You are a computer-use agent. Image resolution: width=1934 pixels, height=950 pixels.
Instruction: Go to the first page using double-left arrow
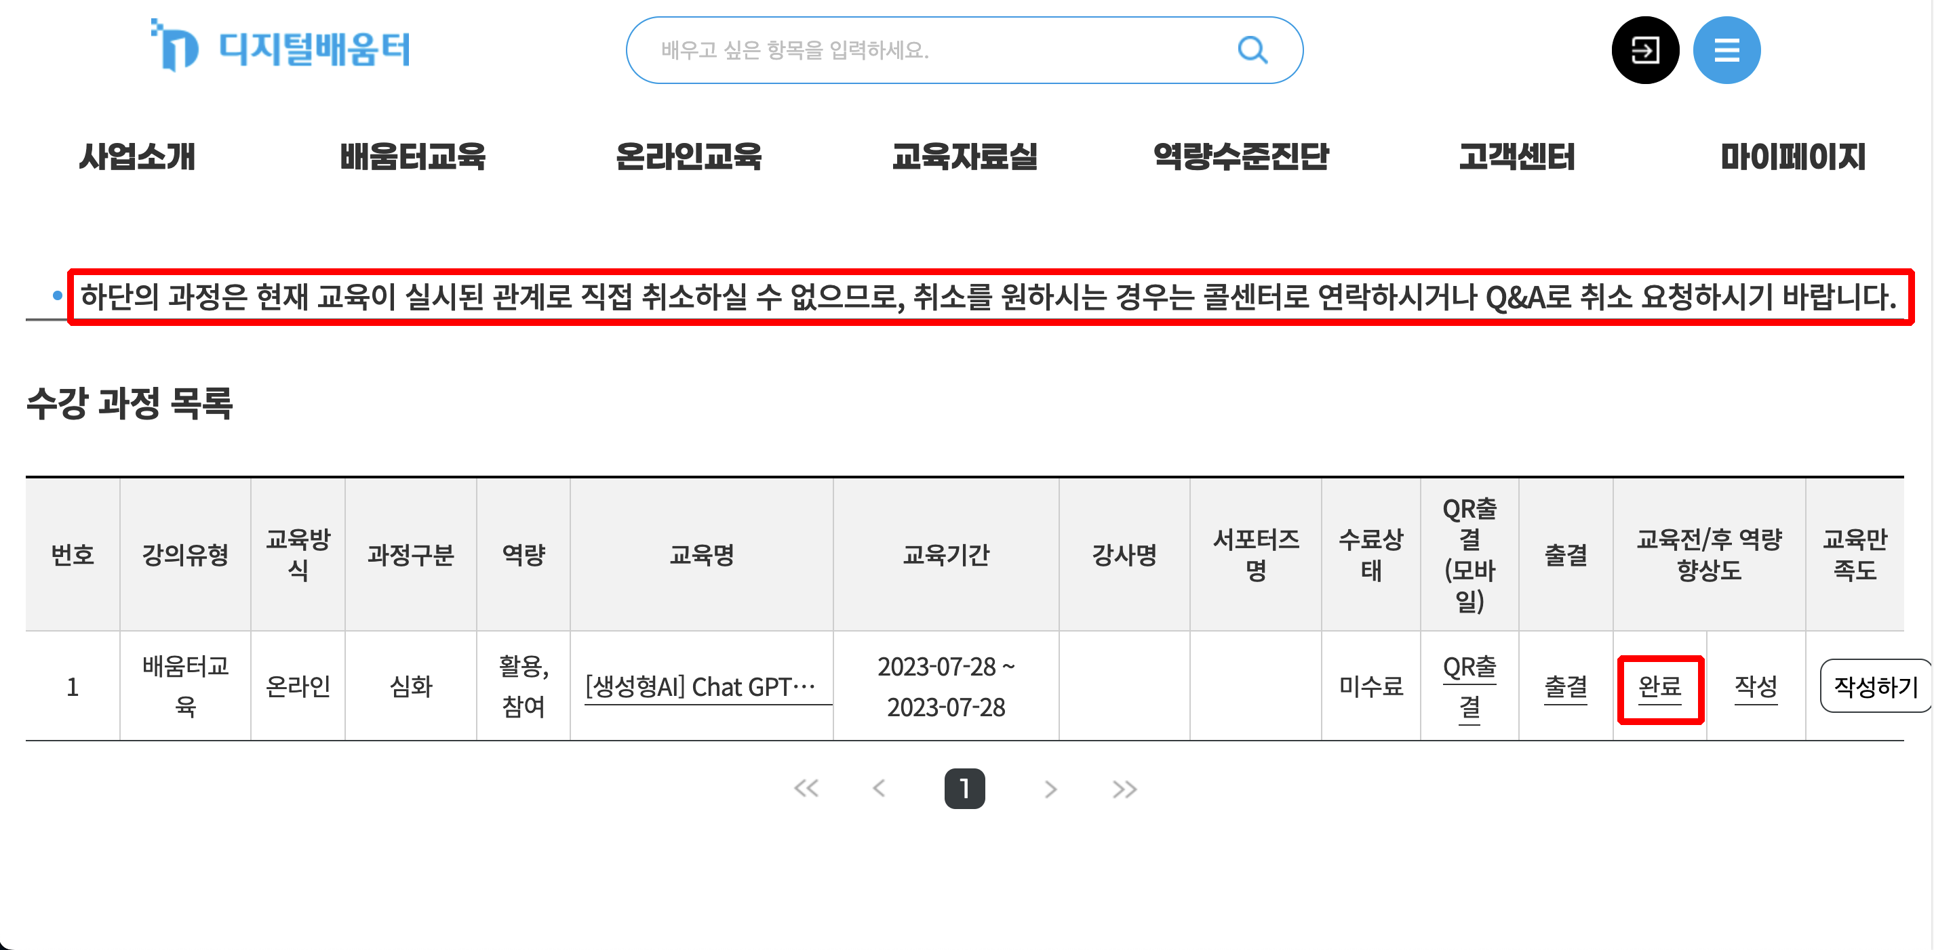[x=806, y=788]
